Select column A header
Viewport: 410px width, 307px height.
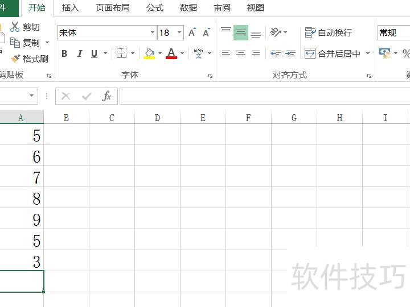click(x=21, y=118)
